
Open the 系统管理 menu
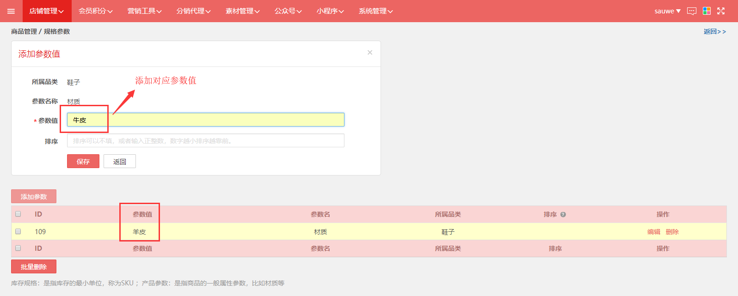click(375, 11)
